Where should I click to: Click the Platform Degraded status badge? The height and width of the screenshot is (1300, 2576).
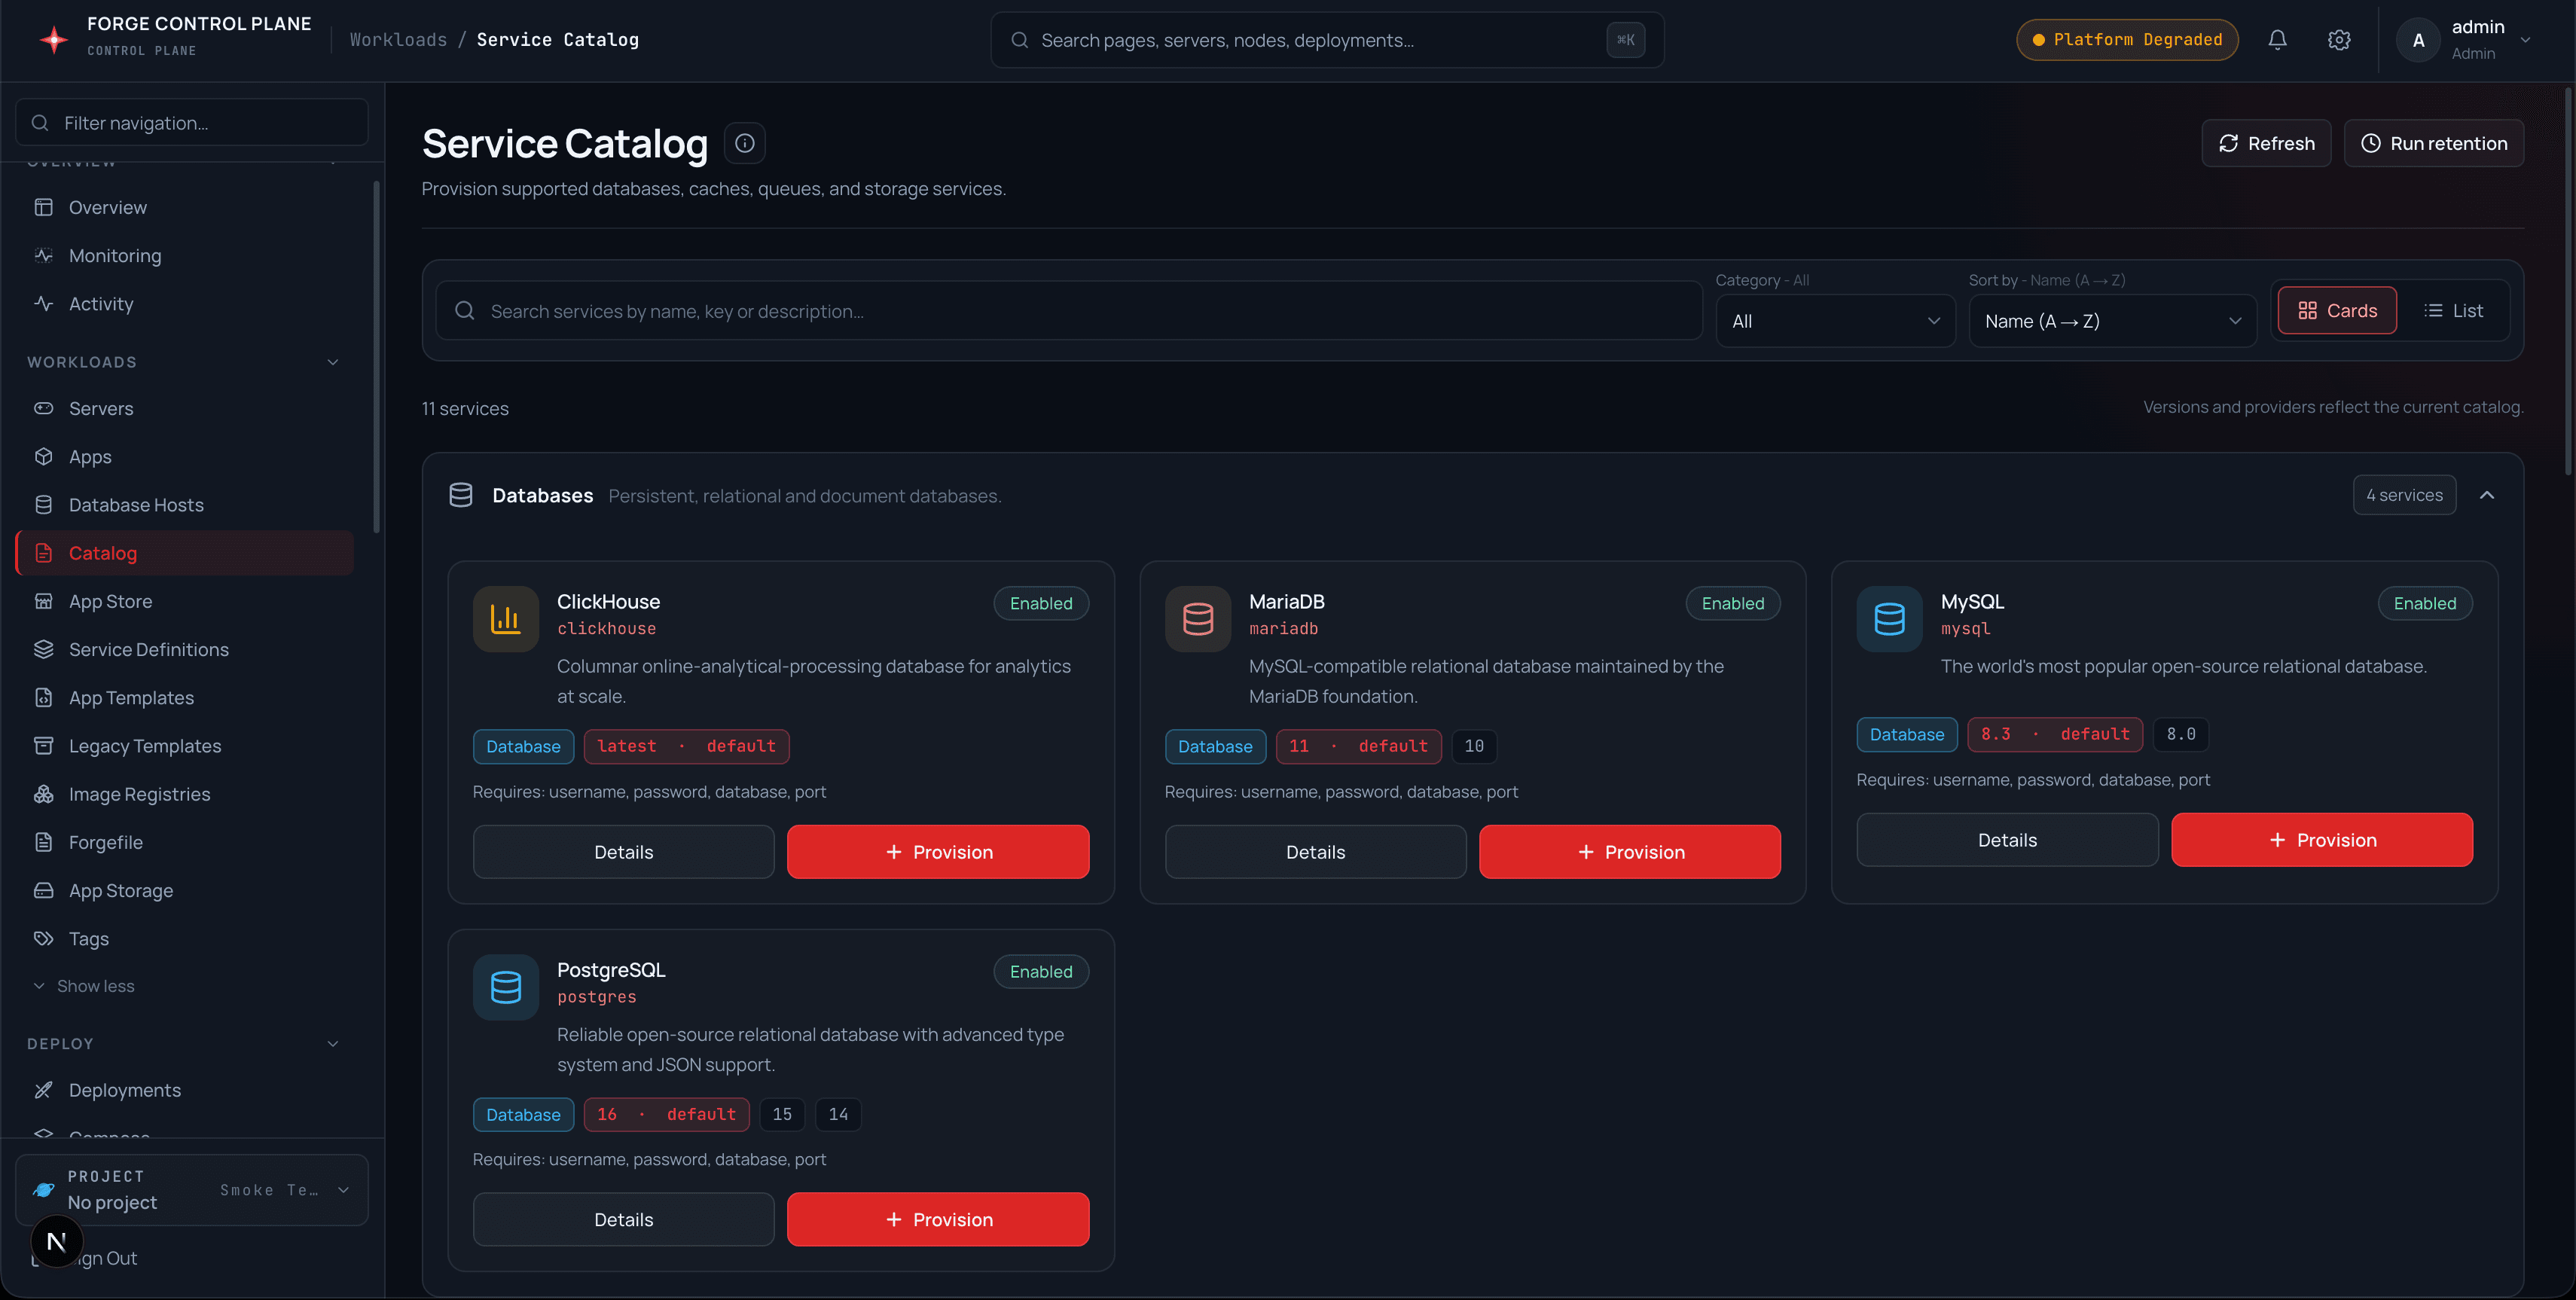pyautogui.click(x=2127, y=40)
